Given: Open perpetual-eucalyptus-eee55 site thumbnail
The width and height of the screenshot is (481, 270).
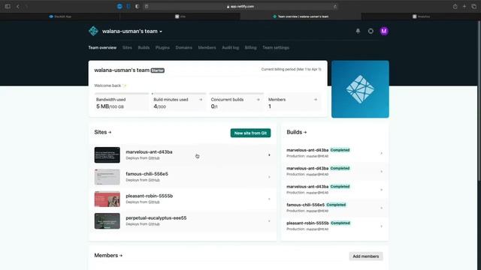Looking at the screenshot, I should coord(107,221).
